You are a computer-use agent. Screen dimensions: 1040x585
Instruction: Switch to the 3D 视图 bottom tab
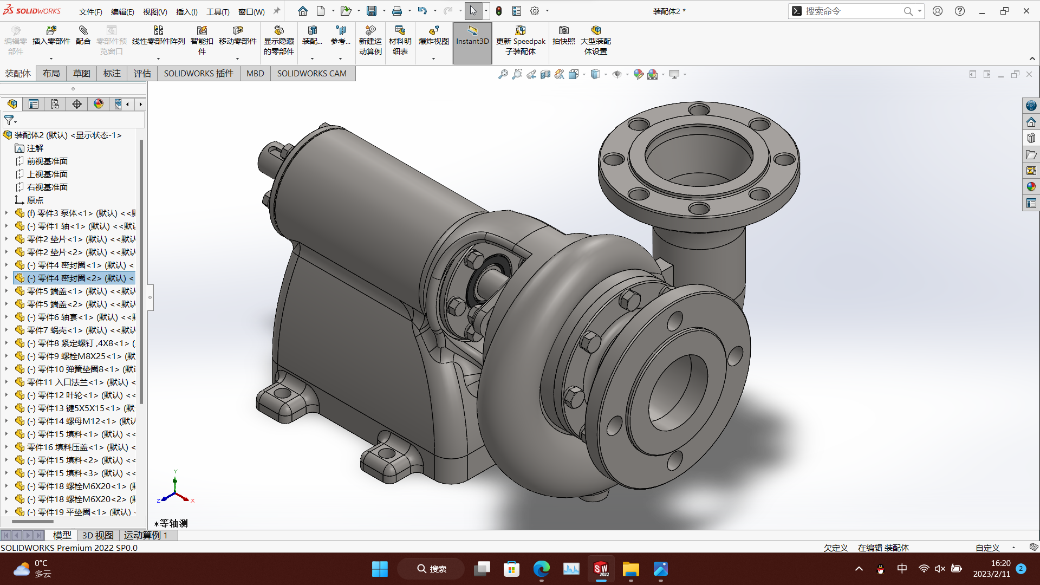pos(98,535)
